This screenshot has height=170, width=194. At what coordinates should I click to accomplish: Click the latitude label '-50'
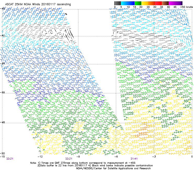(2, 154)
